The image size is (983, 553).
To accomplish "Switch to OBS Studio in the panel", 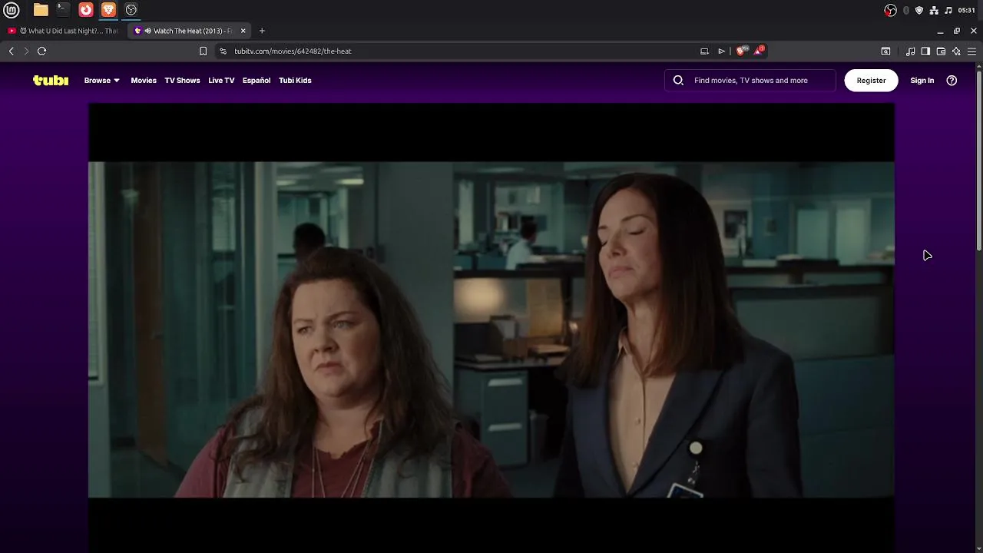I will [131, 10].
